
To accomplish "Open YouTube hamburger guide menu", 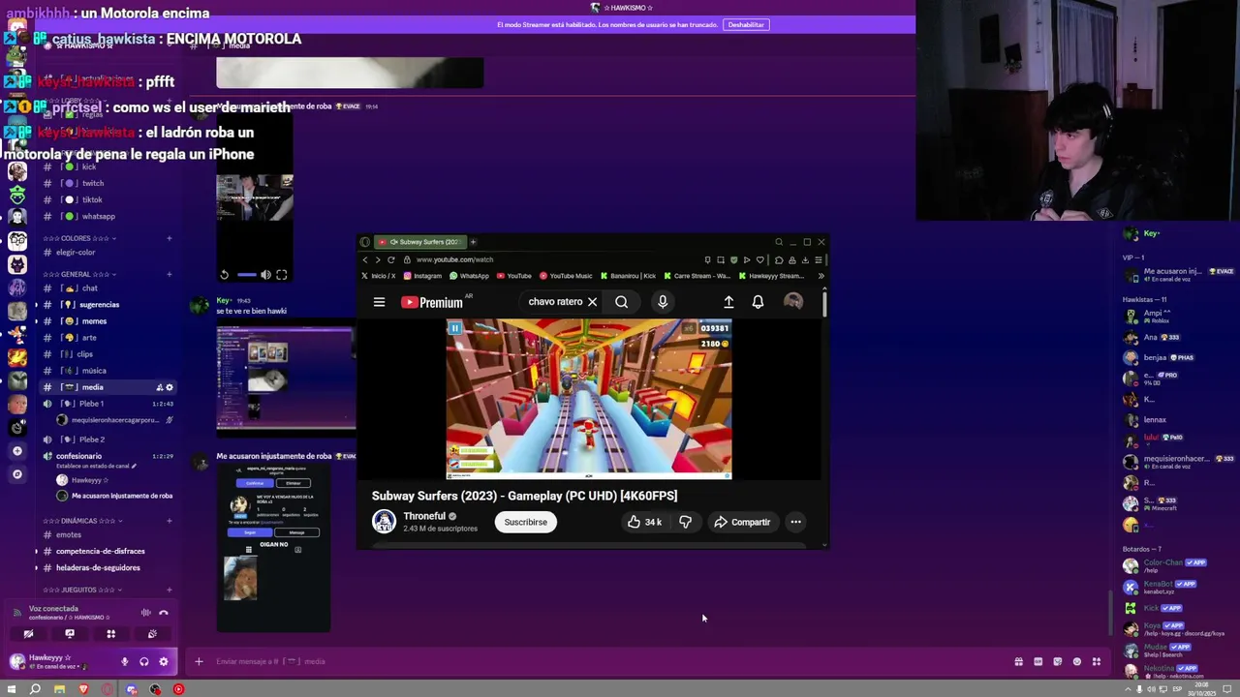I will [x=379, y=302].
